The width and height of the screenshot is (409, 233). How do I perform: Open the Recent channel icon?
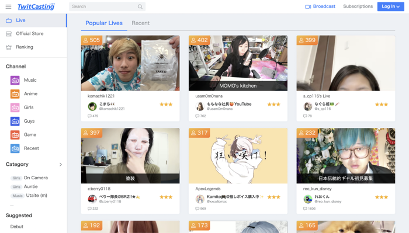pyautogui.click(x=15, y=148)
